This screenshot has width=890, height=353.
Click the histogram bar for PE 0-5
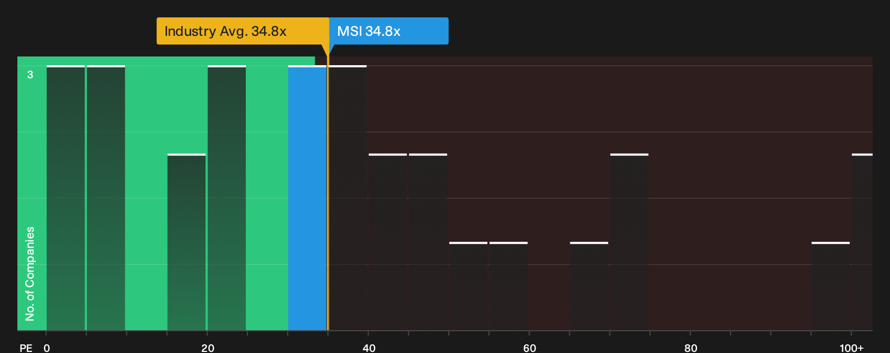click(66, 198)
